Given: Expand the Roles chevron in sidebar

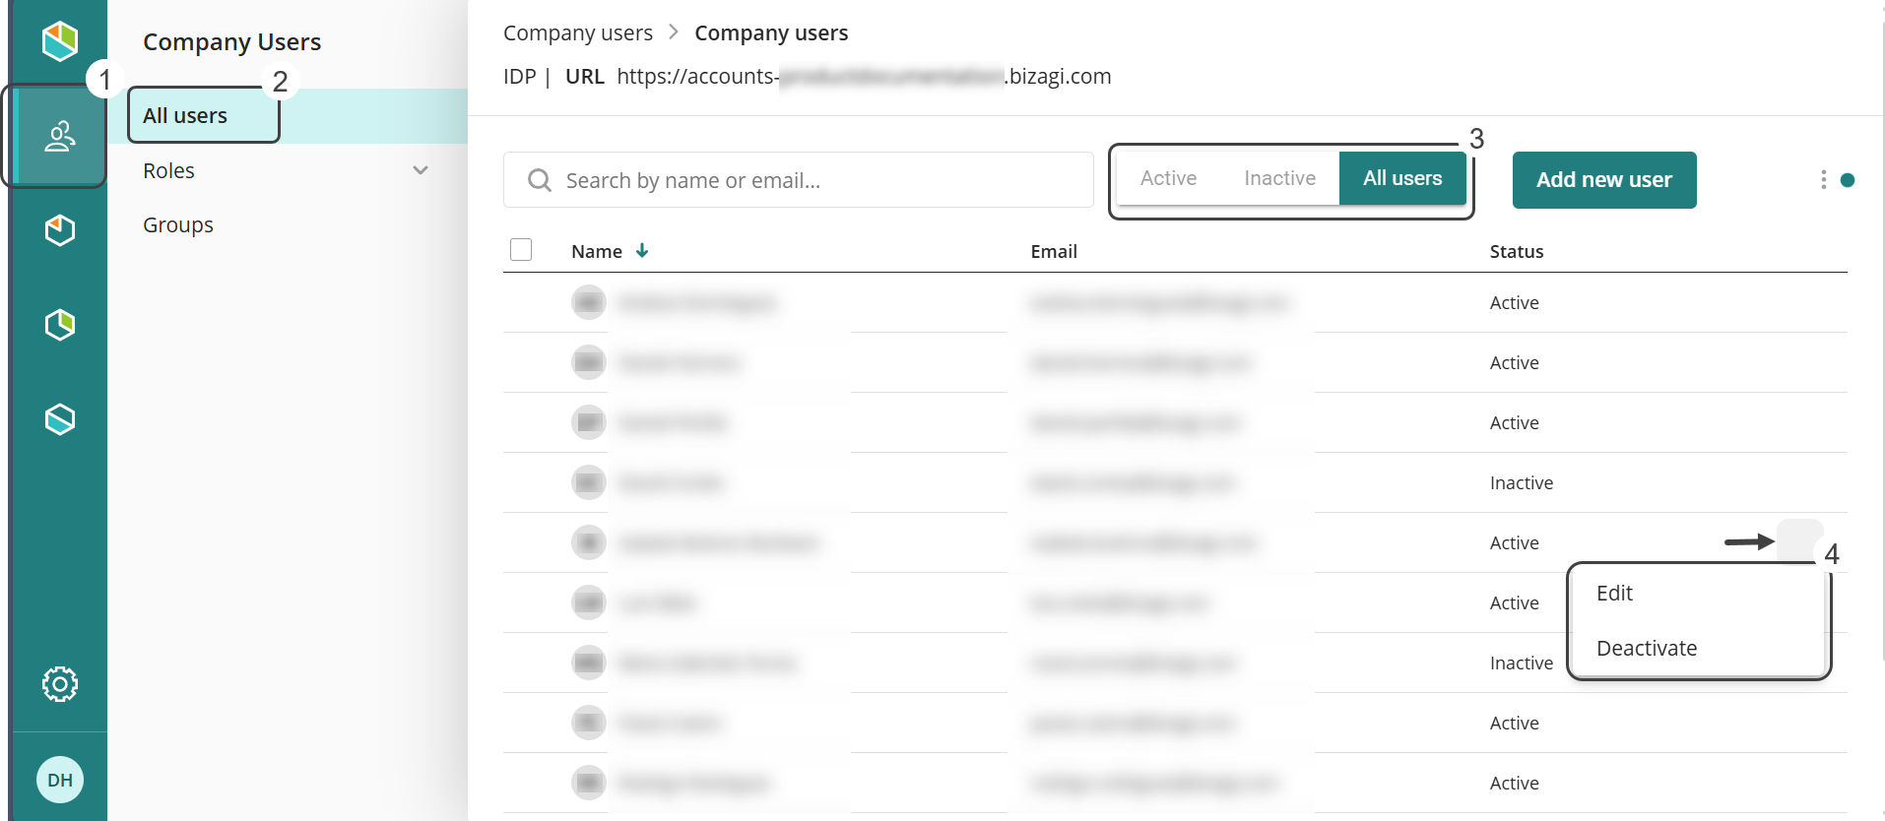Looking at the screenshot, I should 421,170.
